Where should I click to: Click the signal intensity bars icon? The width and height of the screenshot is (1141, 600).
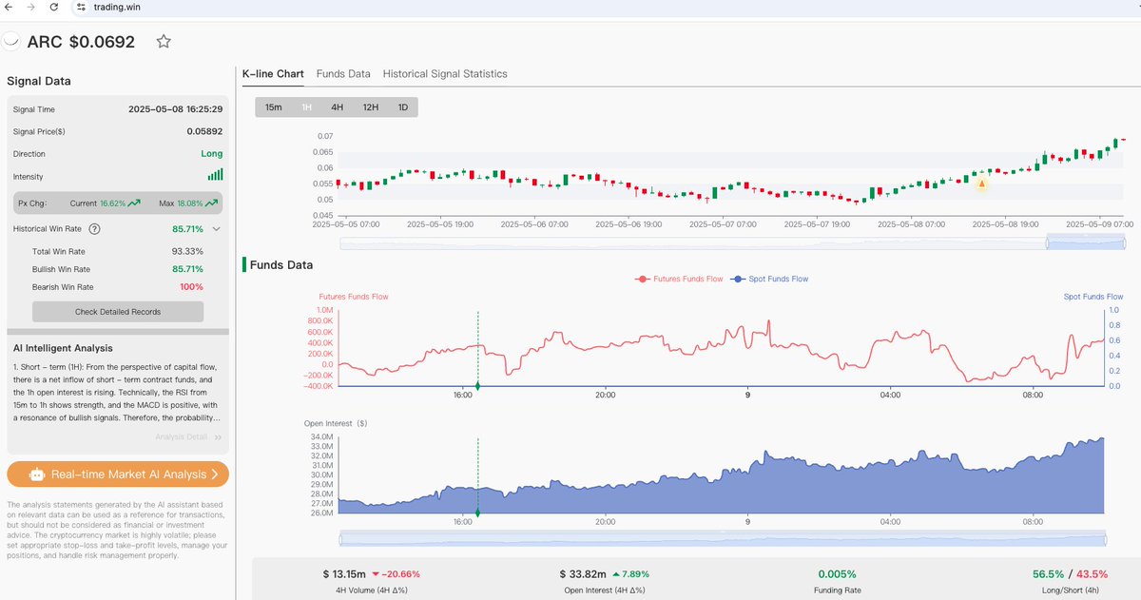[216, 175]
